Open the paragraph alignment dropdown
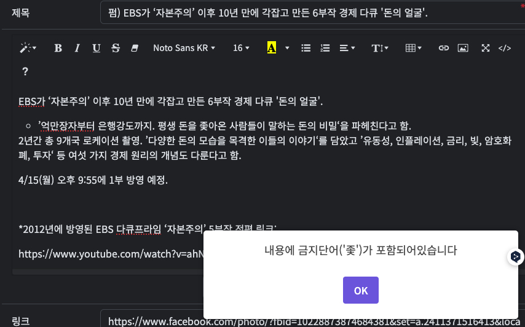The image size is (525, 327). coord(347,48)
